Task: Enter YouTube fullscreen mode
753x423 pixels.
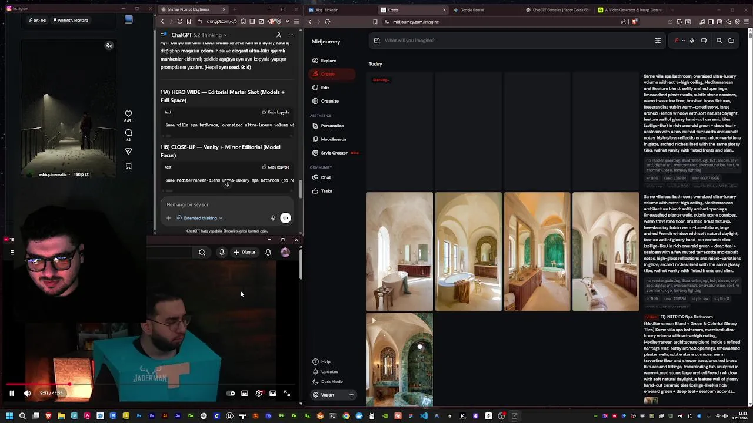Action: tap(287, 393)
